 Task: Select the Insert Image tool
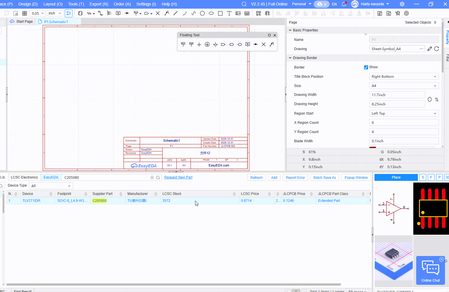point(238,13)
